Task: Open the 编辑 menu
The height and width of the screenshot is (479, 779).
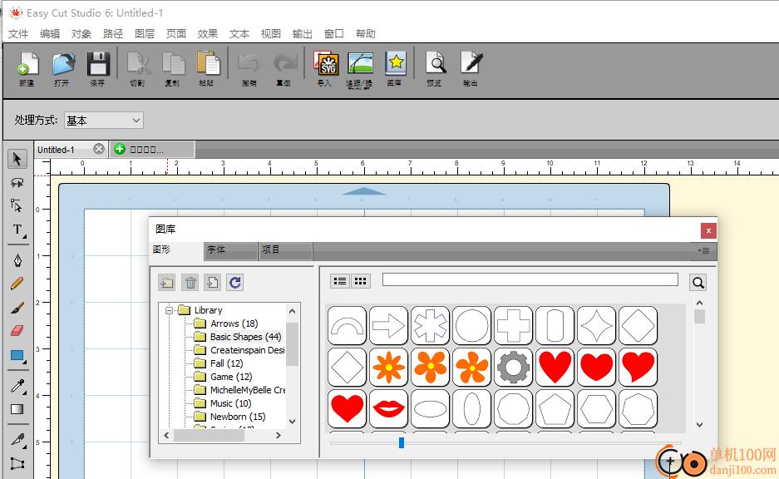Action: click(50, 34)
